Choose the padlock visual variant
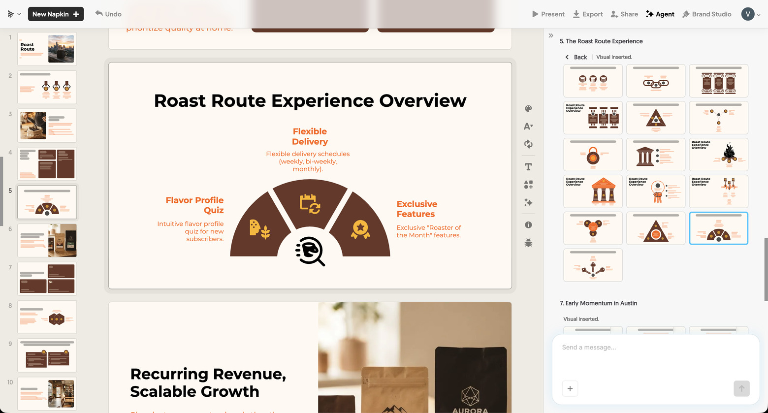The image size is (768, 413). coord(593,155)
